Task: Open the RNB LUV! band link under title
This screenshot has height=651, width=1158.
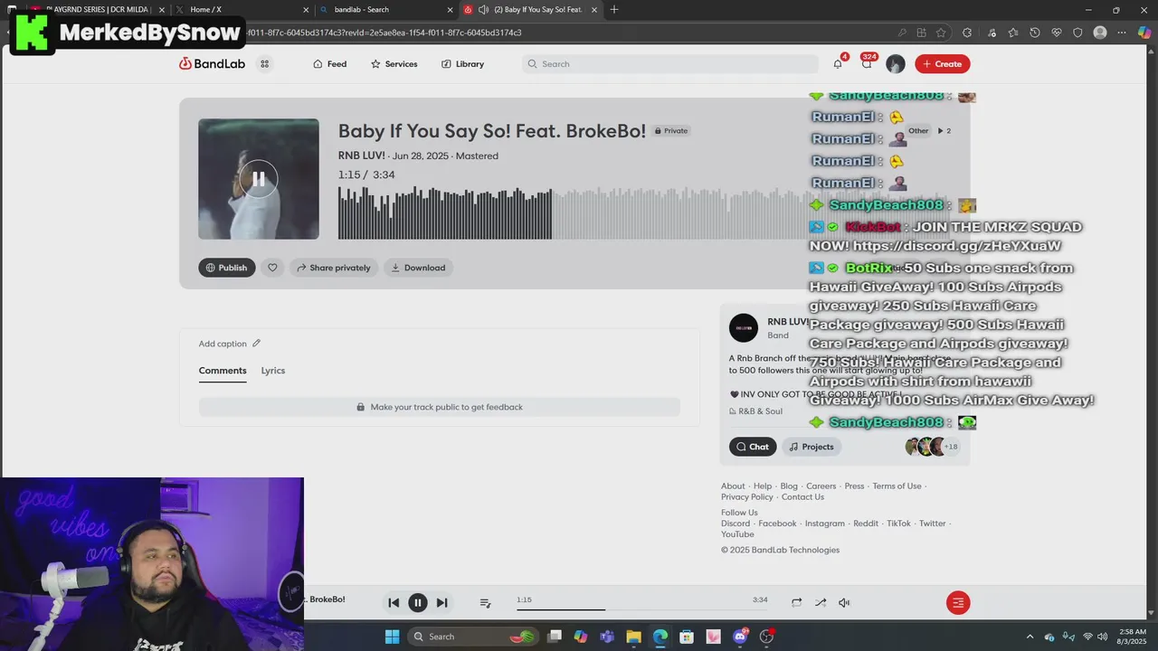Action: 361,156
